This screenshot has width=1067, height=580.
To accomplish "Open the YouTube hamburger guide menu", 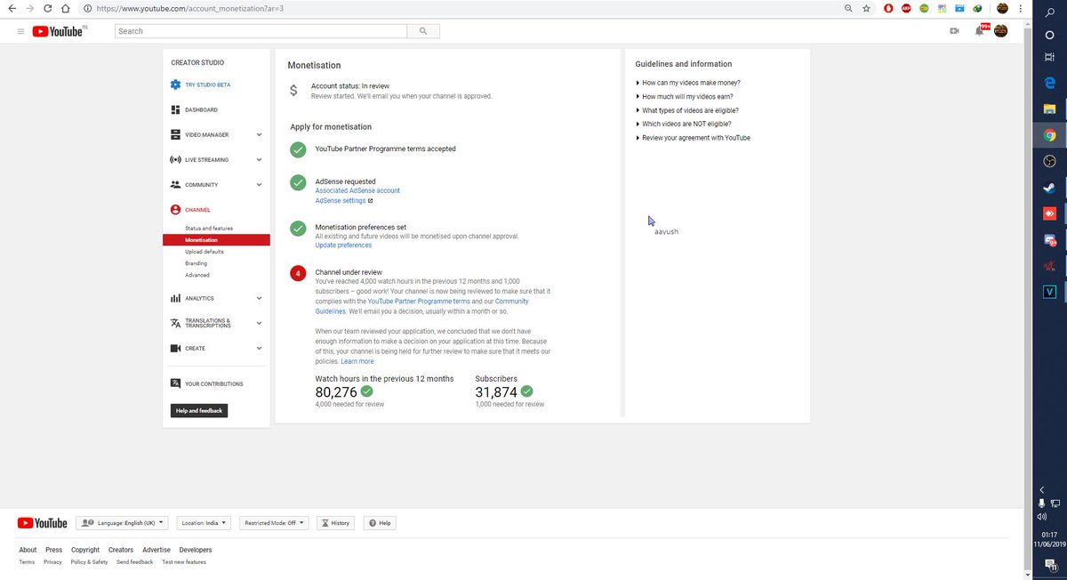I will tap(20, 31).
